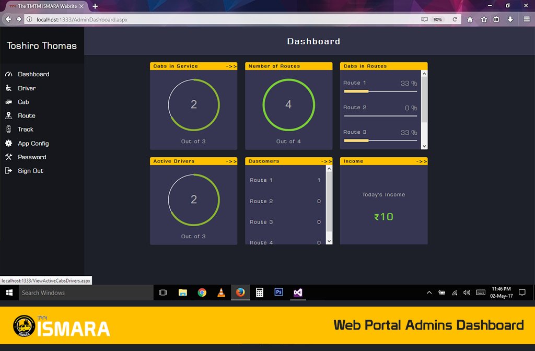Image resolution: width=535 pixels, height=351 pixels.
Task: Click the Dashboard gauge icon
Action: click(8, 74)
